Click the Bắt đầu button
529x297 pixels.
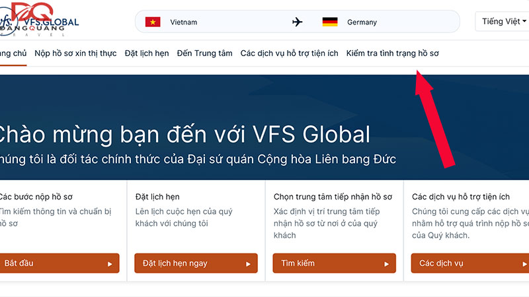point(60,263)
